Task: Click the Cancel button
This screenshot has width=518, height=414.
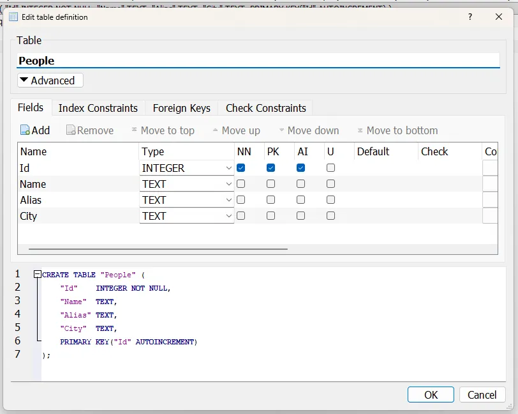Action: [482, 394]
